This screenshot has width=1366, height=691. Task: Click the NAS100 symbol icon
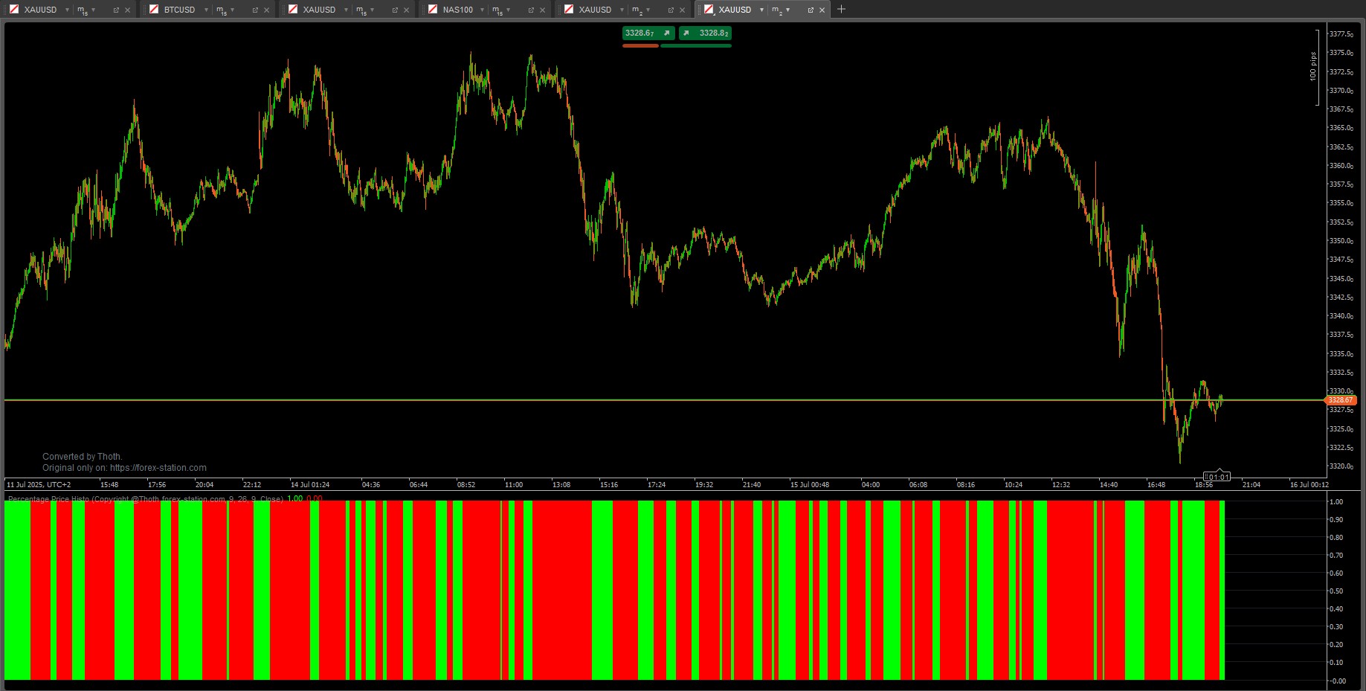pyautogui.click(x=433, y=10)
